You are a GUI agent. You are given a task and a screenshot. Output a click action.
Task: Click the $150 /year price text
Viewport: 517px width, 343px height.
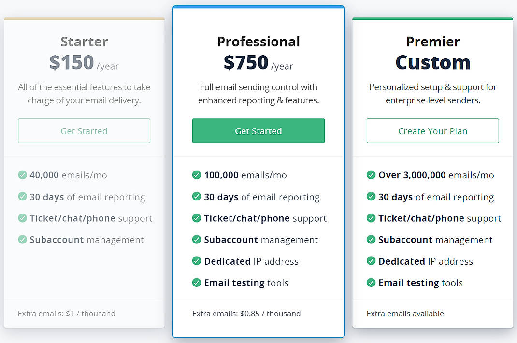[84, 63]
